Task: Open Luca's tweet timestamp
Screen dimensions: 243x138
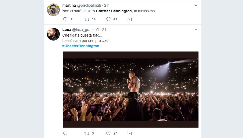Action: point(105,30)
